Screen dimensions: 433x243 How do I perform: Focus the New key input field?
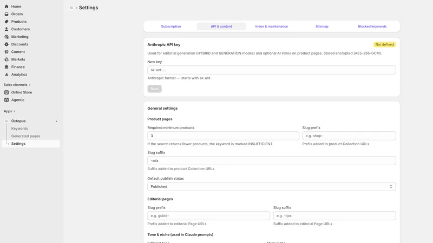272,70
